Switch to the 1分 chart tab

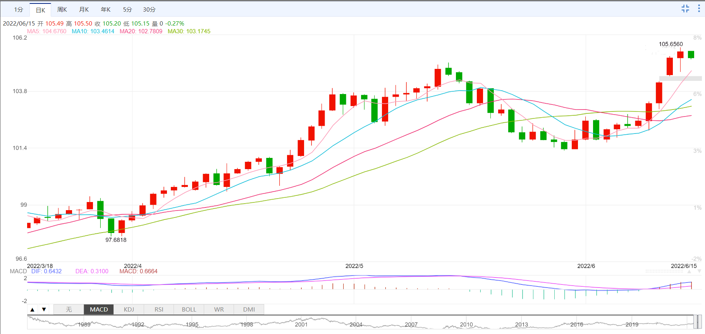pyautogui.click(x=19, y=10)
